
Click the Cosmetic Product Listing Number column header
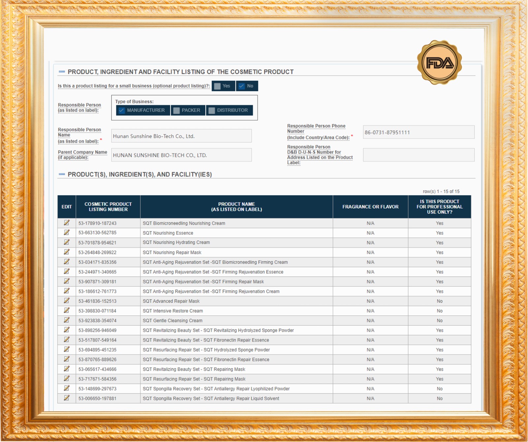point(108,207)
